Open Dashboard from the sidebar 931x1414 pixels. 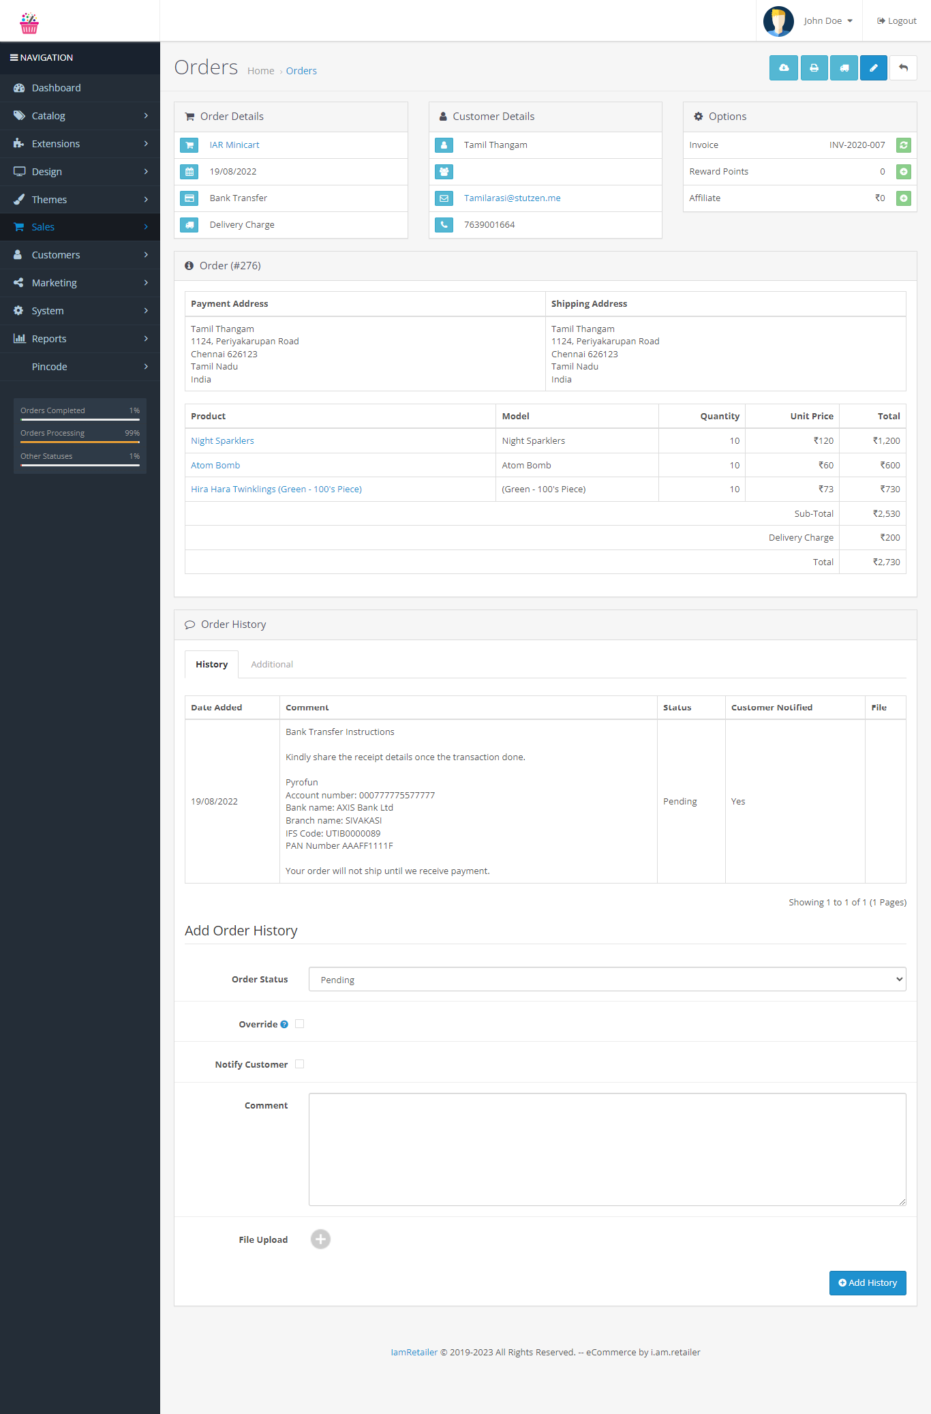pos(80,88)
